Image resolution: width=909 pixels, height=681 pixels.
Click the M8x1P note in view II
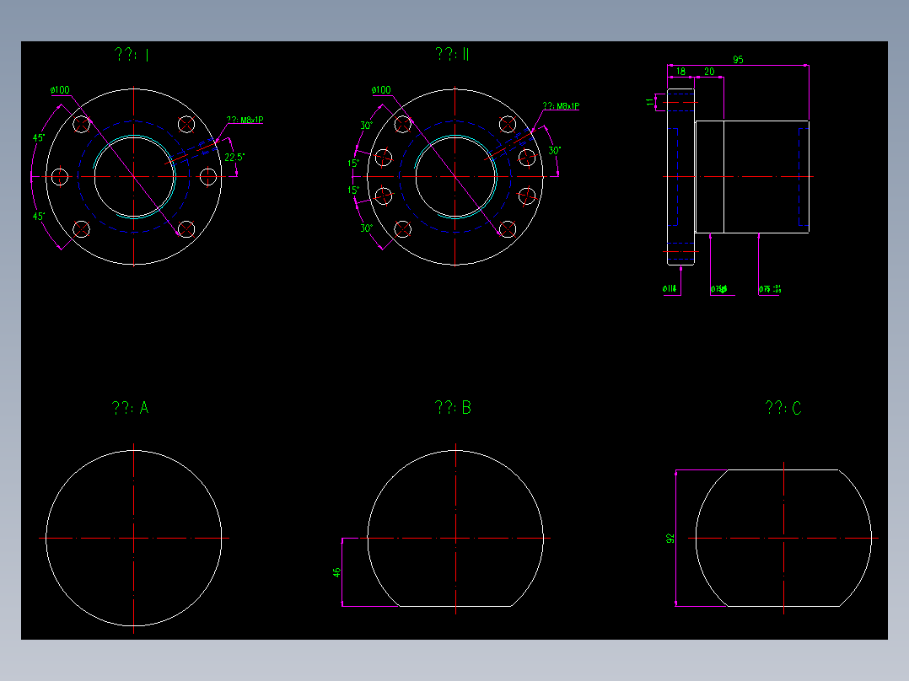pos(562,106)
